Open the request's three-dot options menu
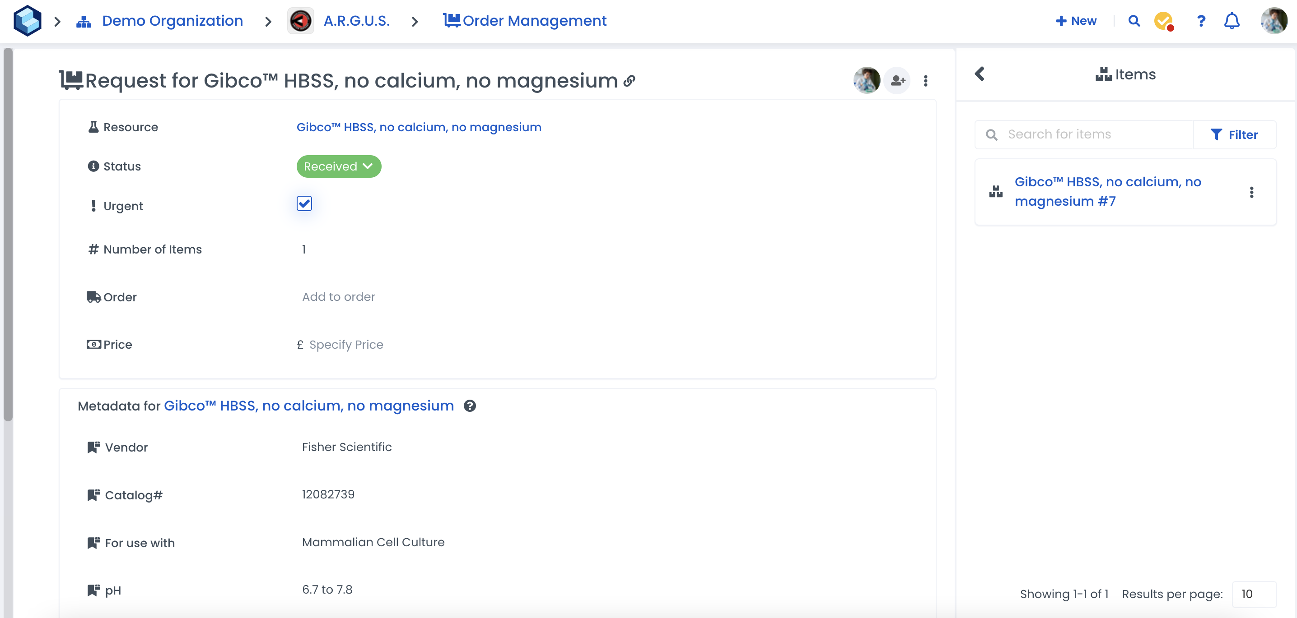The width and height of the screenshot is (1297, 618). click(x=925, y=80)
